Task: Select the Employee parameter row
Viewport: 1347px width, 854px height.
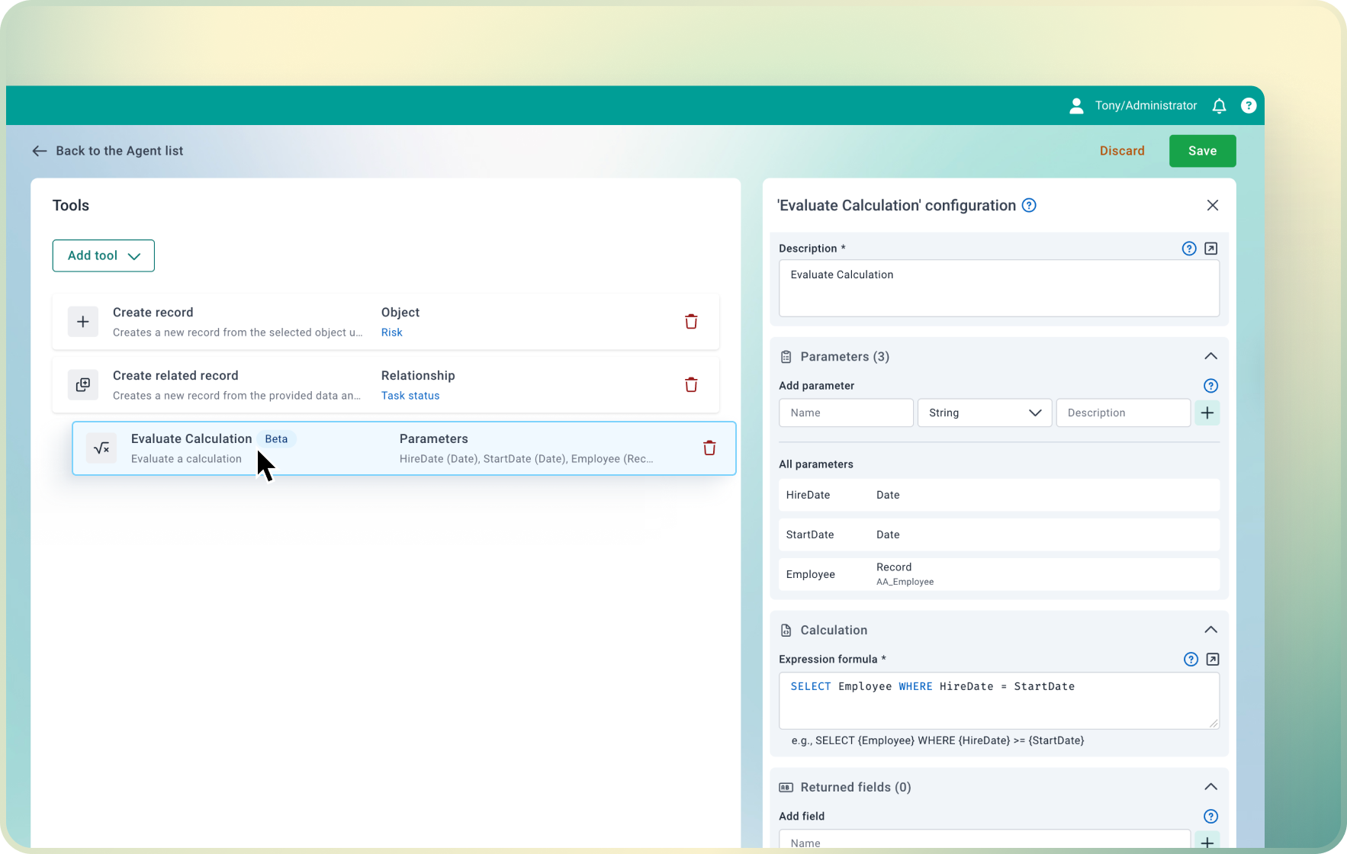Action: tap(998, 574)
